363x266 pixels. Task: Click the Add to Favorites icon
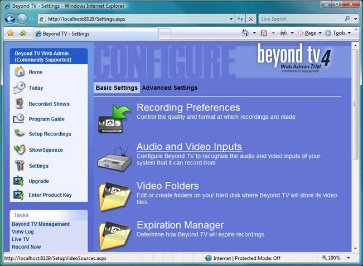click(23, 33)
